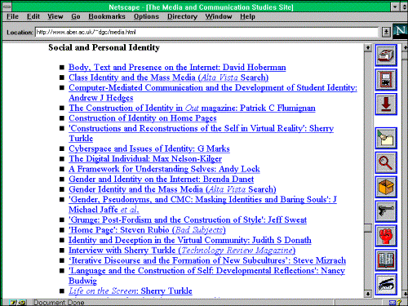Viewport: 408px width, 306px height.
Task: Open 'Home Page': Steven Rubio link
Action: pyautogui.click(x=147, y=230)
